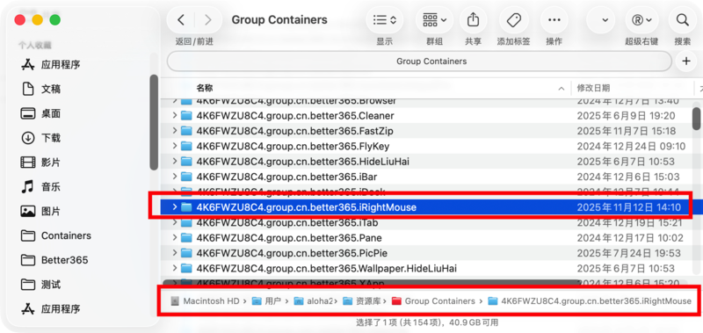Add a new tab with plus button

(686, 62)
